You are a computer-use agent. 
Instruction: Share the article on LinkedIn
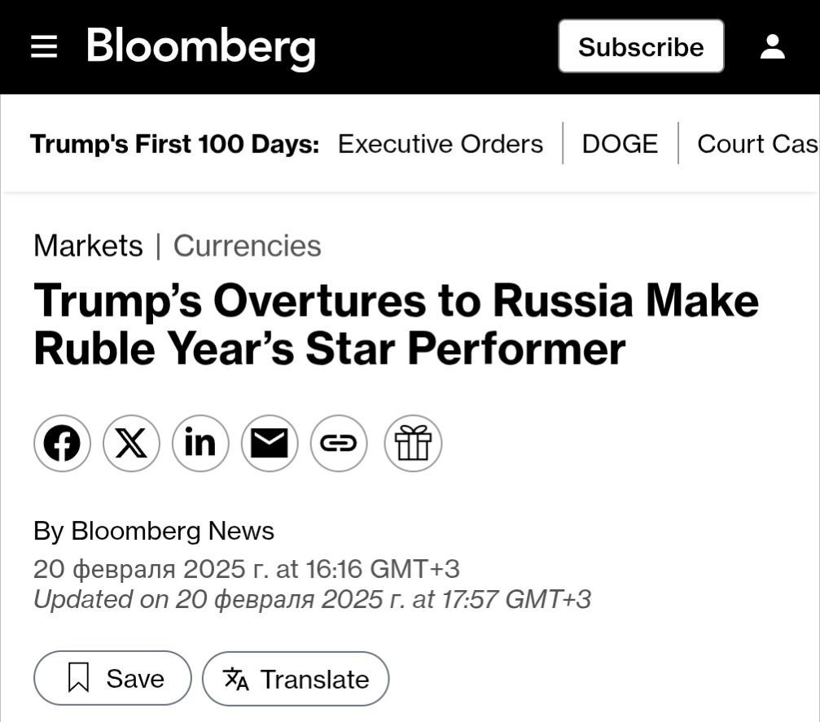click(x=200, y=444)
